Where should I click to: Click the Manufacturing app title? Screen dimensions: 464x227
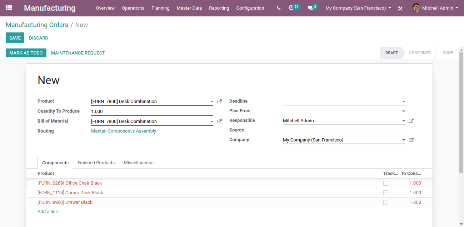[x=50, y=8]
